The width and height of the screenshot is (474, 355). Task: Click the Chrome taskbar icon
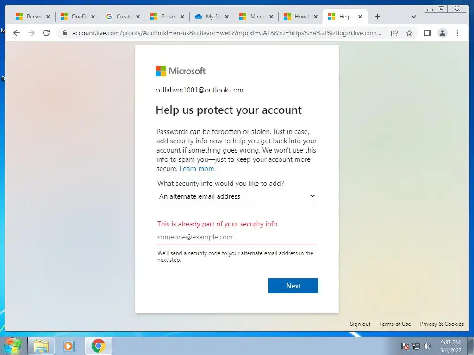(98, 346)
